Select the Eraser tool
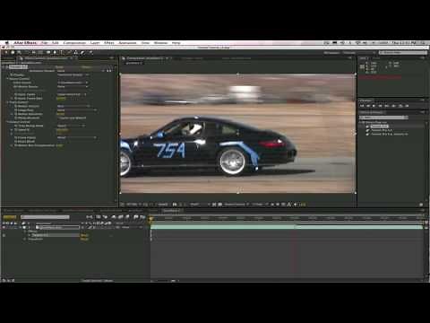 [x=82, y=52]
